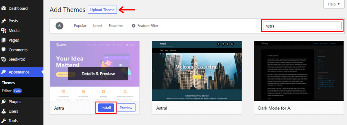Screen dimensions: 347x125
Task: Open the Themes submenu link
Action: point(8,83)
